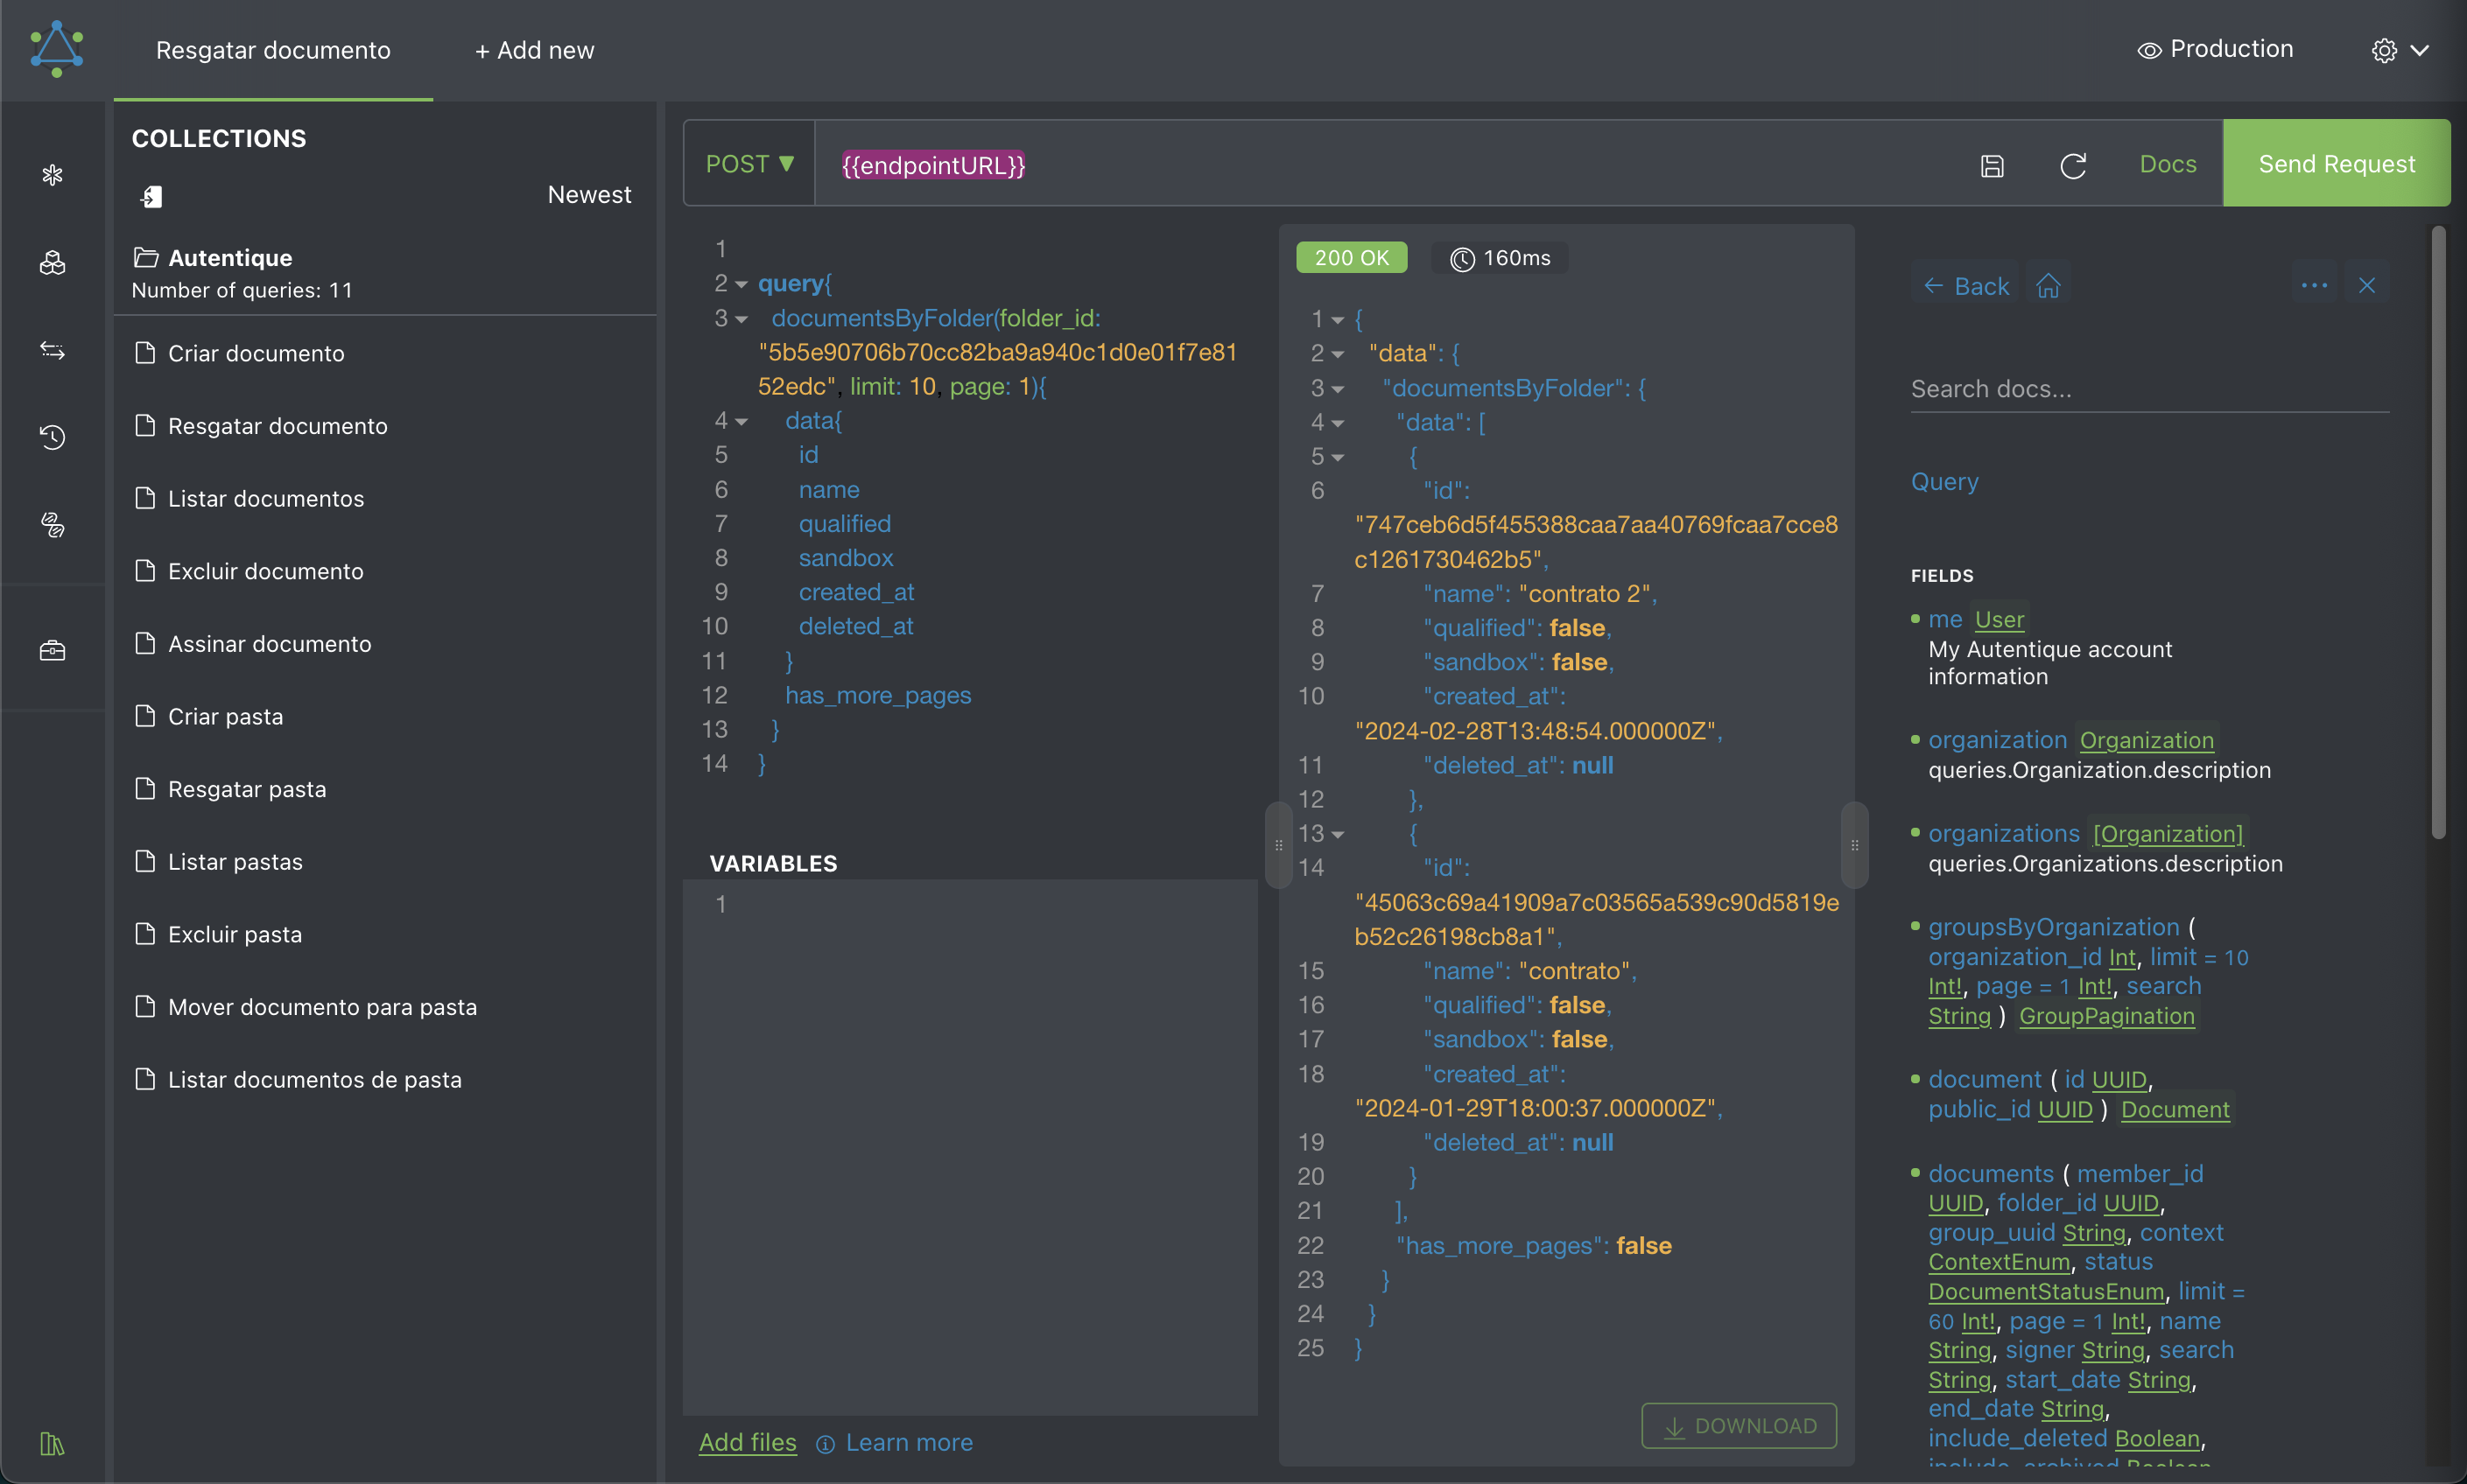Click the snowflake icon in left sidebar

click(52, 175)
